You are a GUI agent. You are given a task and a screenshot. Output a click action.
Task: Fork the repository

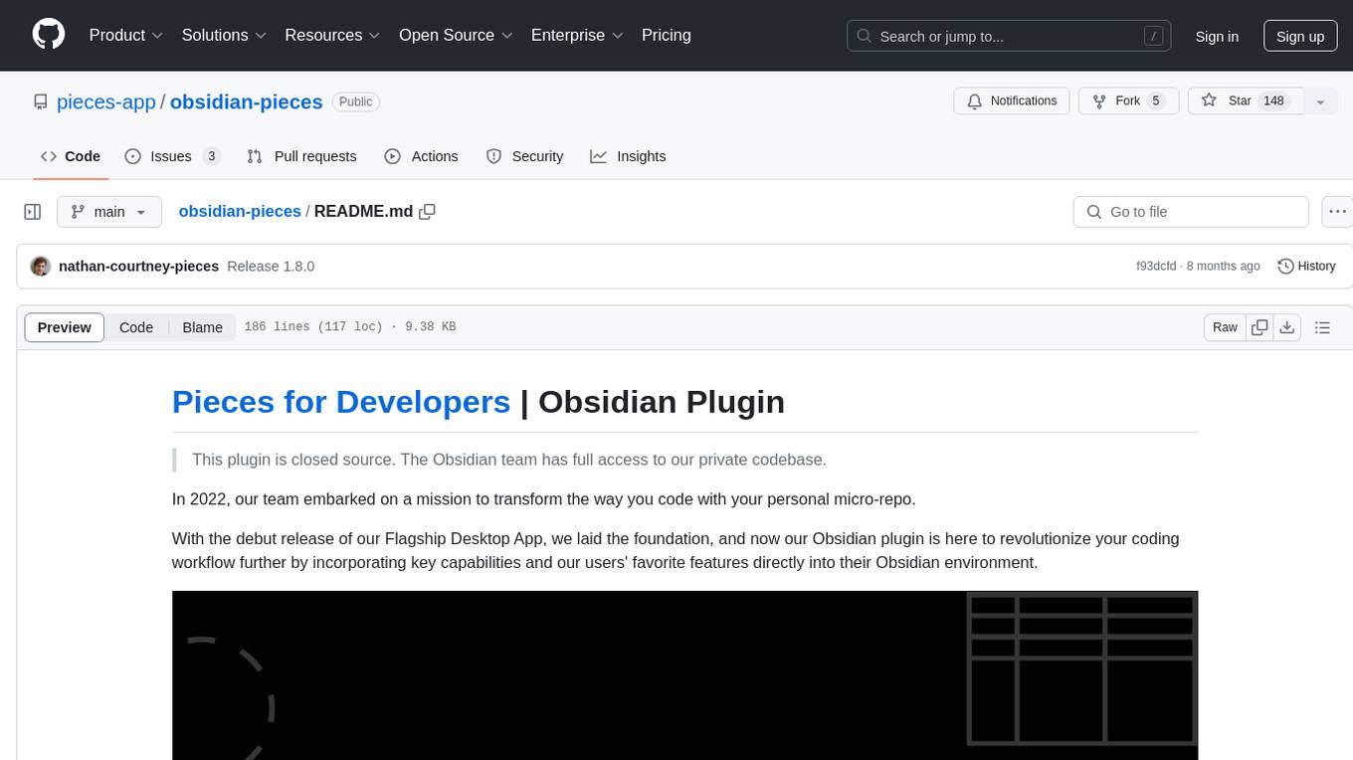point(1128,101)
